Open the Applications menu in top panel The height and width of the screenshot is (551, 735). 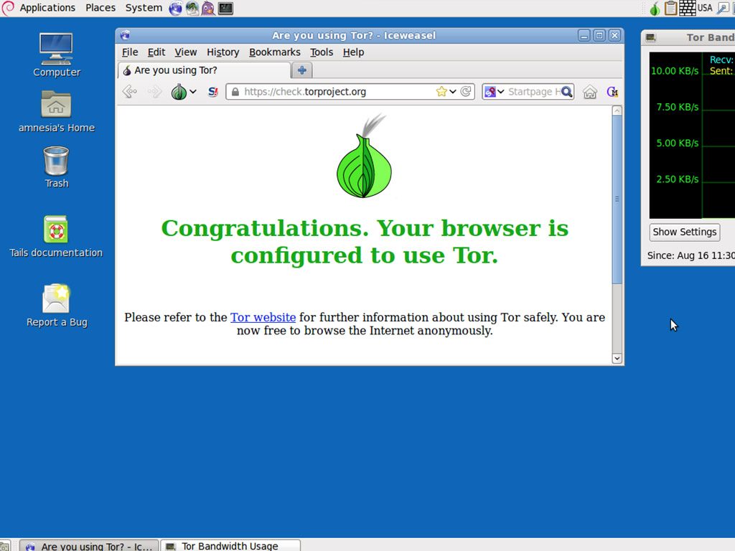pyautogui.click(x=47, y=8)
